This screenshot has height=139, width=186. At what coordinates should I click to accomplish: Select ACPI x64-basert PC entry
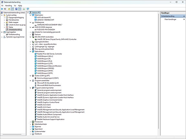tap(44, 17)
